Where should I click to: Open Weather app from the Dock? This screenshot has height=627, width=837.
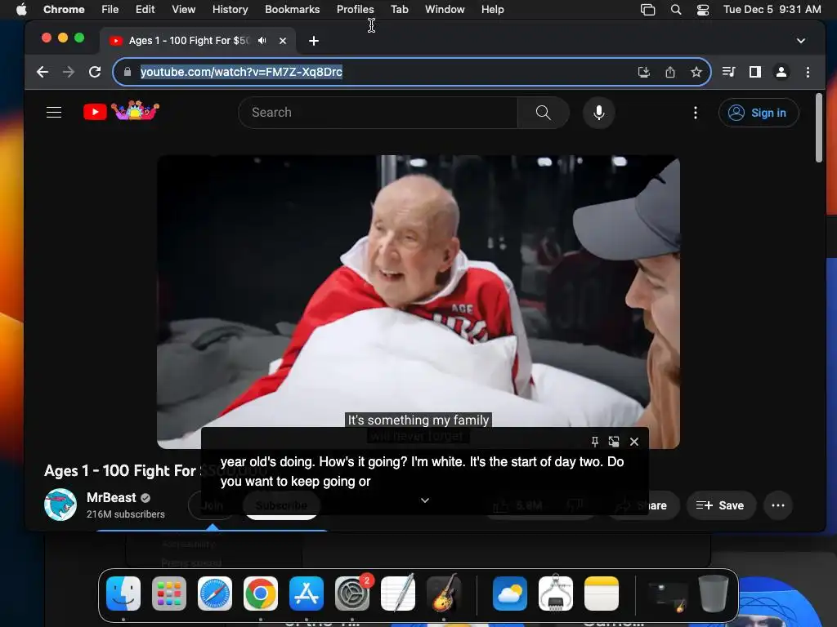click(x=510, y=594)
